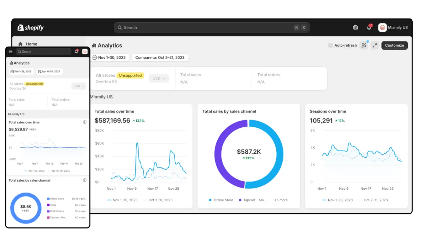This screenshot has width=424, height=238.
Task: Open the Sidekick assistant icon in header
Action: (355, 28)
